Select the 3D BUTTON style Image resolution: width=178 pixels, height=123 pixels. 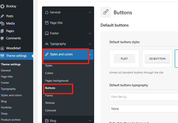click(x=157, y=59)
